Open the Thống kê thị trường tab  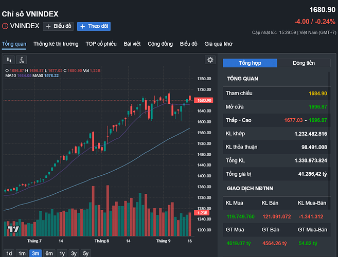coord(56,44)
